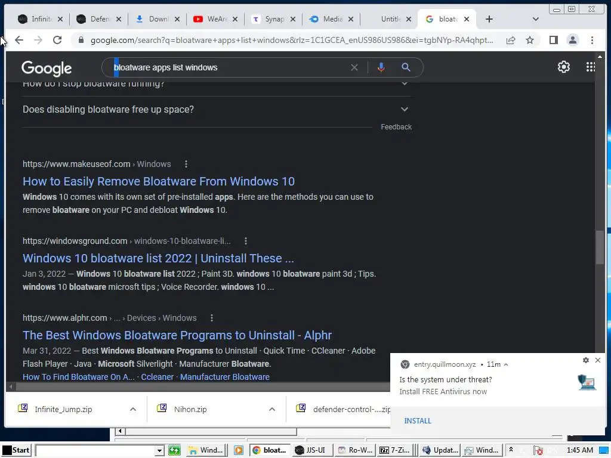Switch to Updat taskbar button
The image size is (611, 458).
[441, 450]
